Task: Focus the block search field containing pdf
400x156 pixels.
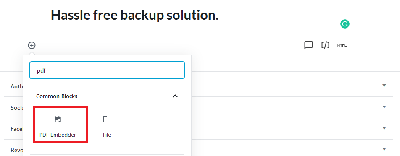Action: pos(107,70)
